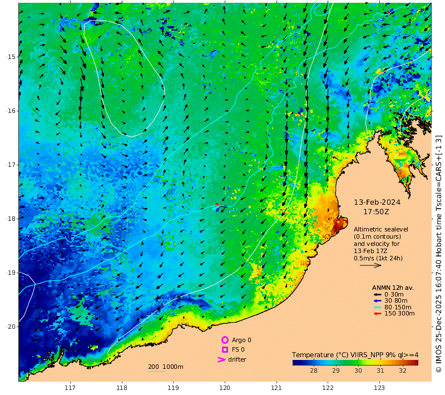Click the '13 Feb 17Z' text
Image resolution: width=445 pixels, height=395 pixels.
370,251
